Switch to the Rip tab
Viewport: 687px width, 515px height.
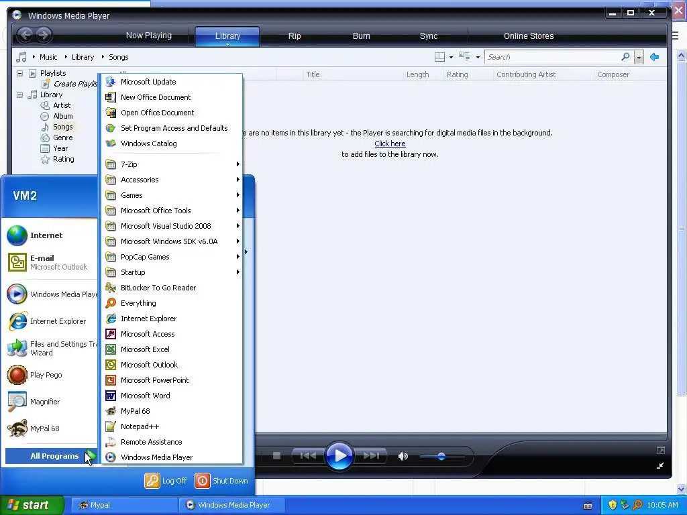tap(295, 36)
